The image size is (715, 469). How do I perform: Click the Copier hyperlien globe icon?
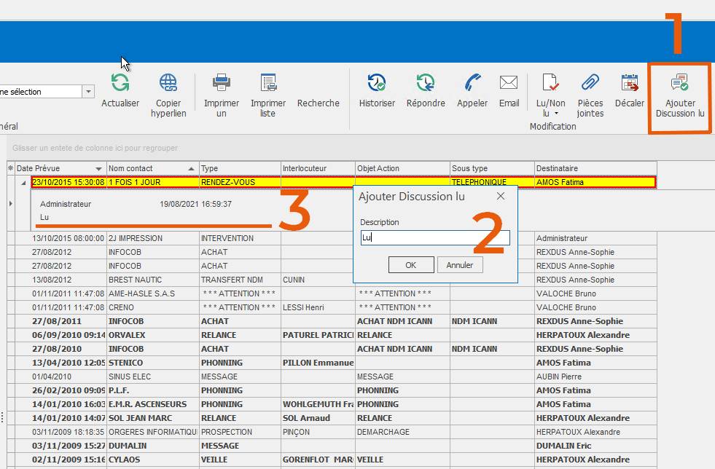tap(168, 82)
